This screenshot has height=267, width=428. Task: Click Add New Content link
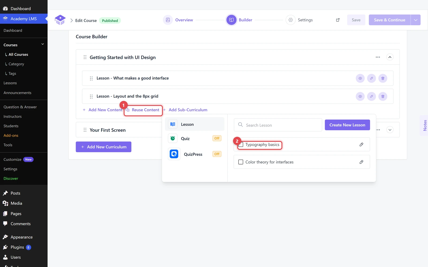click(102, 110)
